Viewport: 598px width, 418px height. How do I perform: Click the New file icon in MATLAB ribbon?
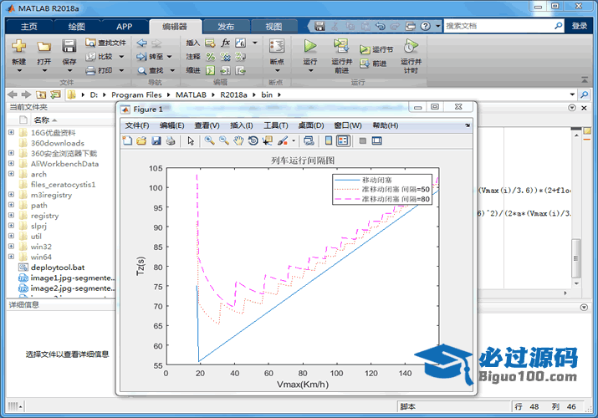18,46
